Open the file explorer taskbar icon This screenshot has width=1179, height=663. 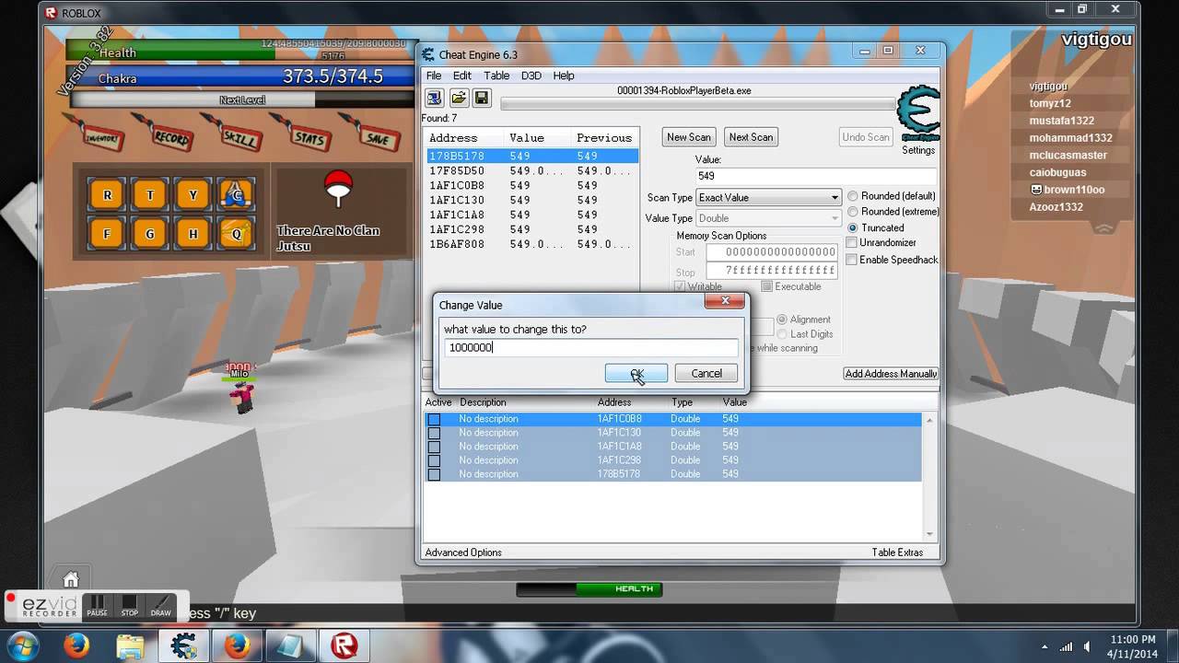click(131, 646)
